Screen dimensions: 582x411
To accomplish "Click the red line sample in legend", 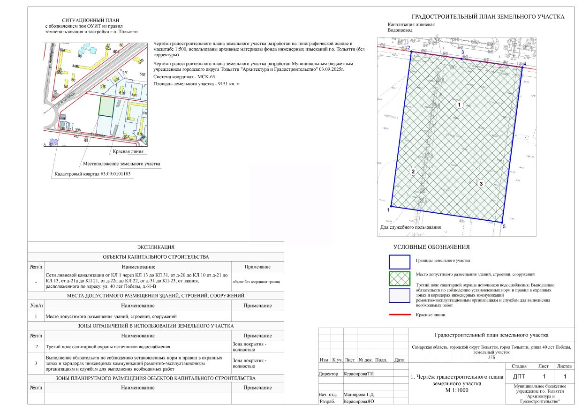I will pyautogui.click(x=399, y=315).
